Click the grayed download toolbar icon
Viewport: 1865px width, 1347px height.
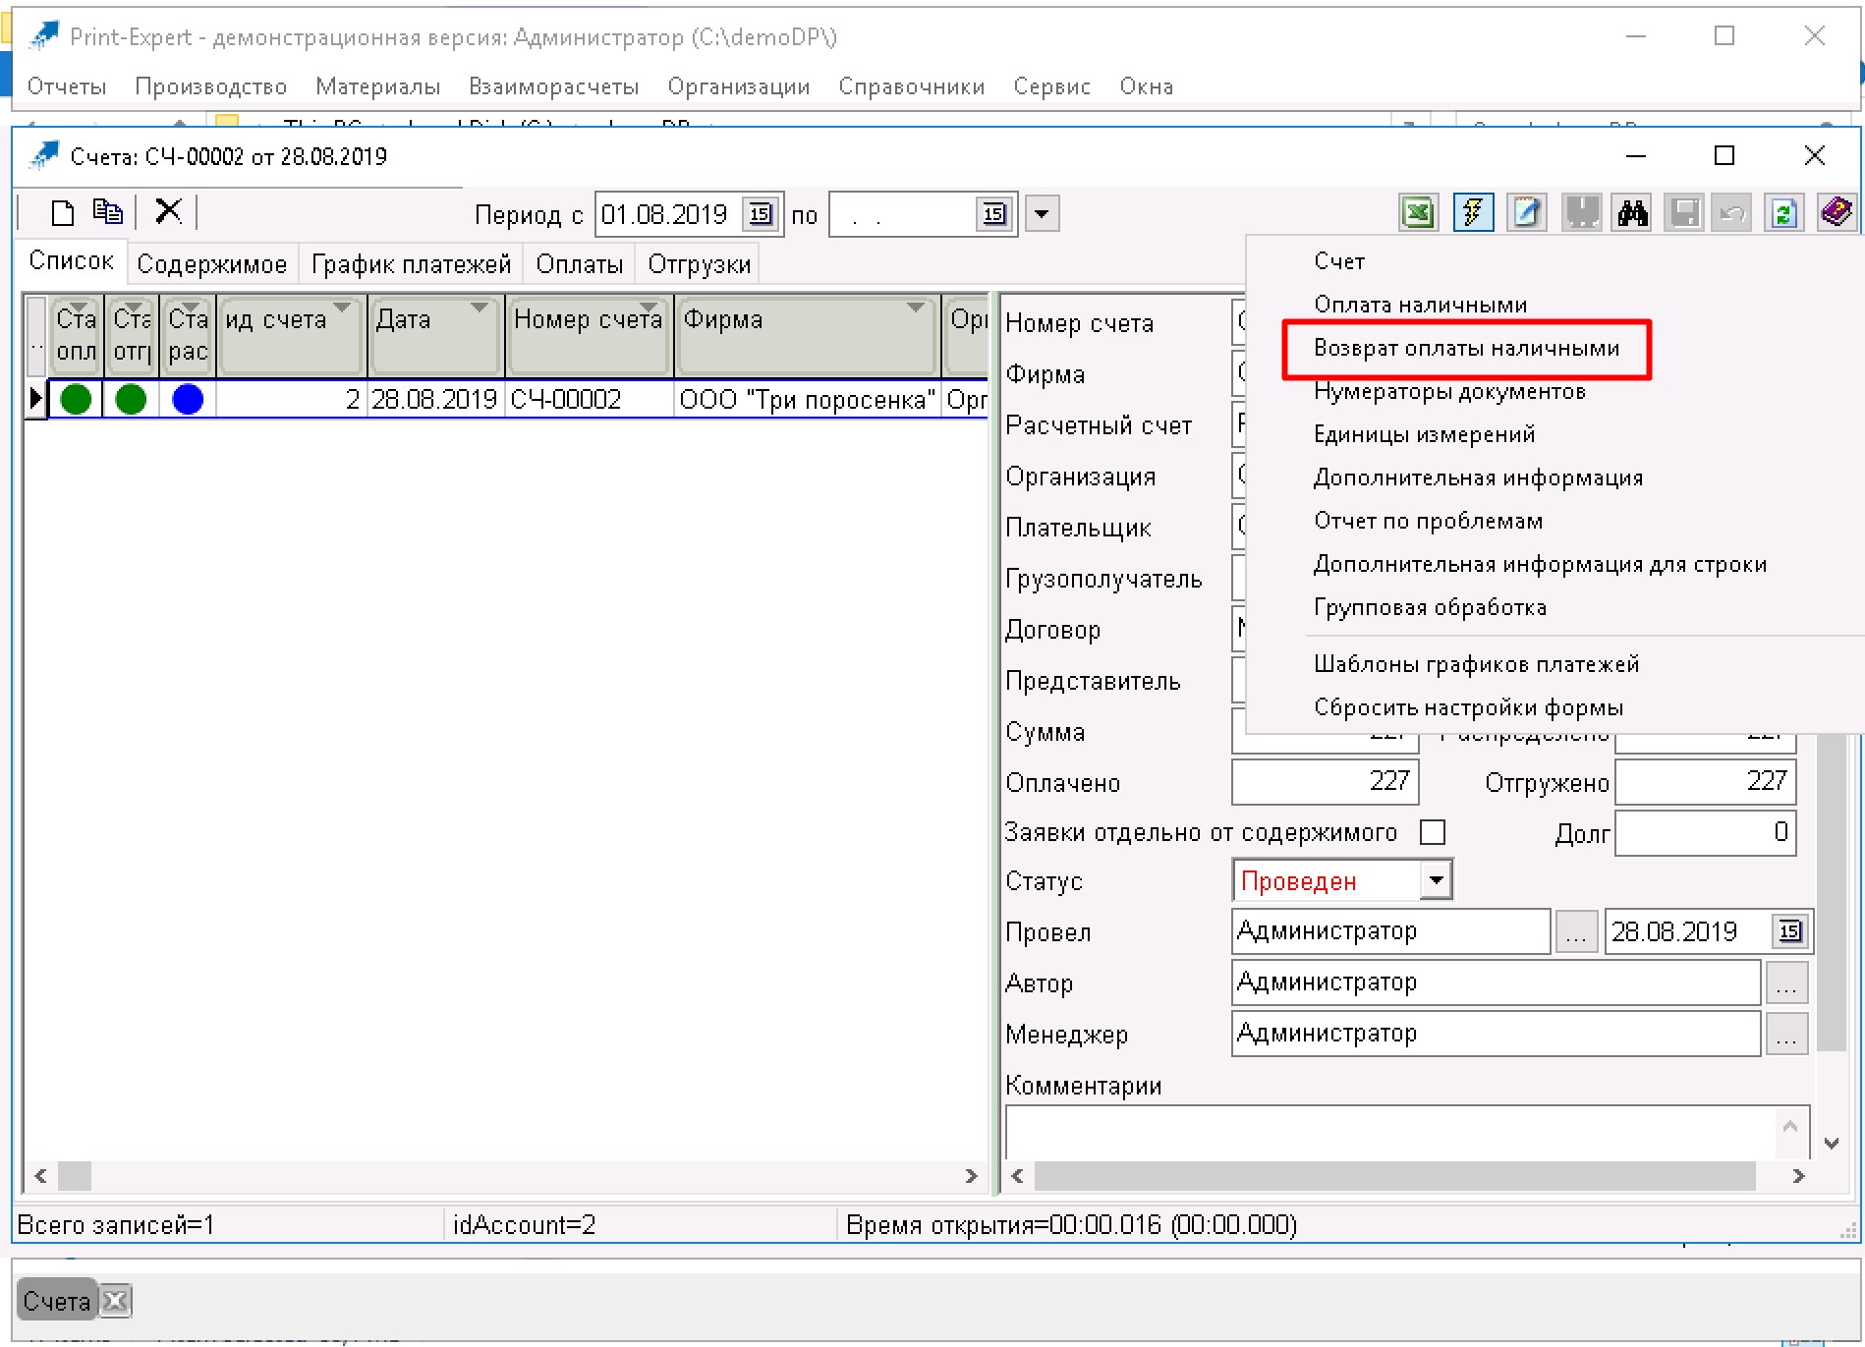click(1581, 212)
